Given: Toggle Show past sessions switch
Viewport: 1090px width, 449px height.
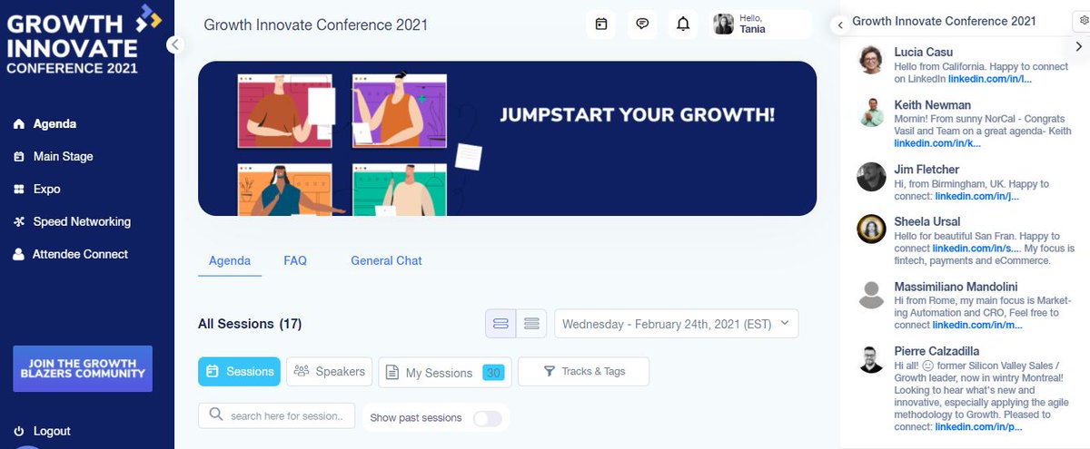Looking at the screenshot, I should click(487, 418).
